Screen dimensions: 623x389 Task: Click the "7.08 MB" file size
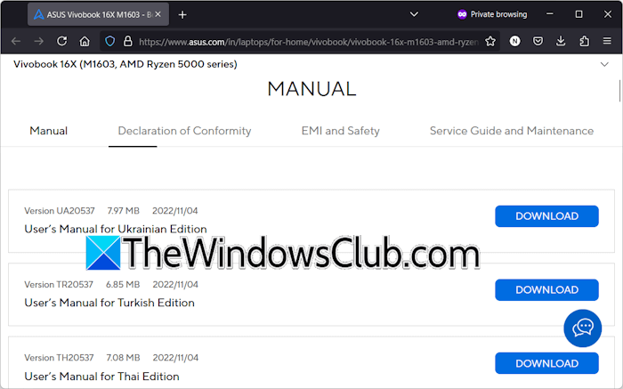coord(123,358)
